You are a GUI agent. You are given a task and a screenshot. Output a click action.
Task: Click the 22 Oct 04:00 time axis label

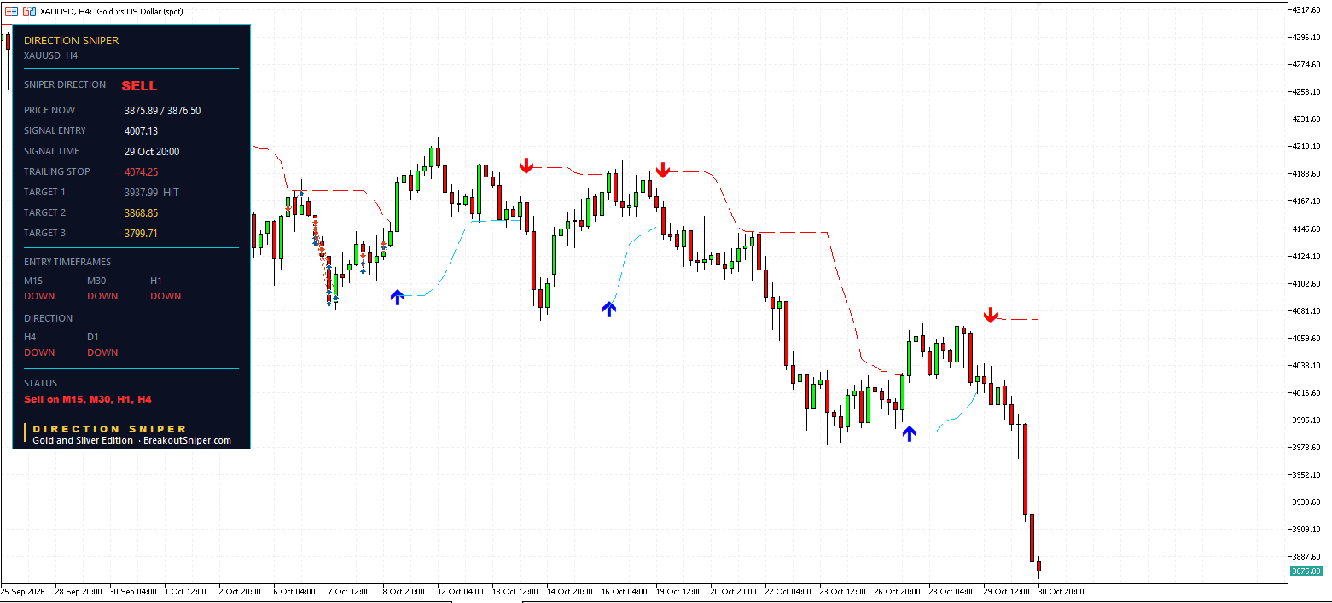[788, 591]
